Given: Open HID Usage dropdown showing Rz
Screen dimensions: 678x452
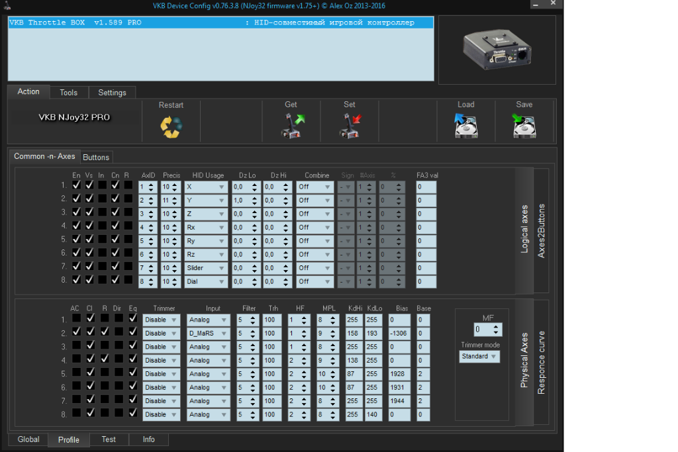Looking at the screenshot, I should coord(206,255).
